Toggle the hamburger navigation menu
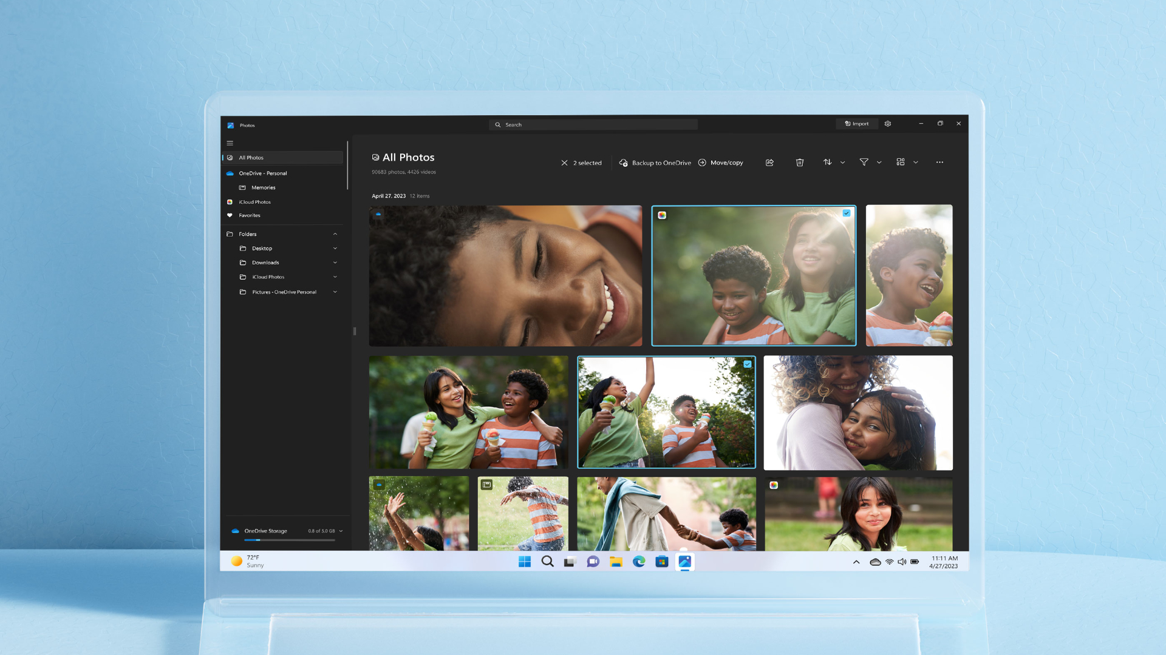 click(230, 143)
